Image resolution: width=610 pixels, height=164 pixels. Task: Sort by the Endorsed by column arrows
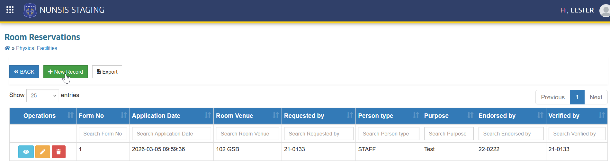540,115
